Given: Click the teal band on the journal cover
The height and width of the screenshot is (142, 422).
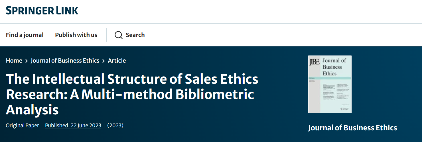Looking at the screenshot, I should click(x=330, y=78).
